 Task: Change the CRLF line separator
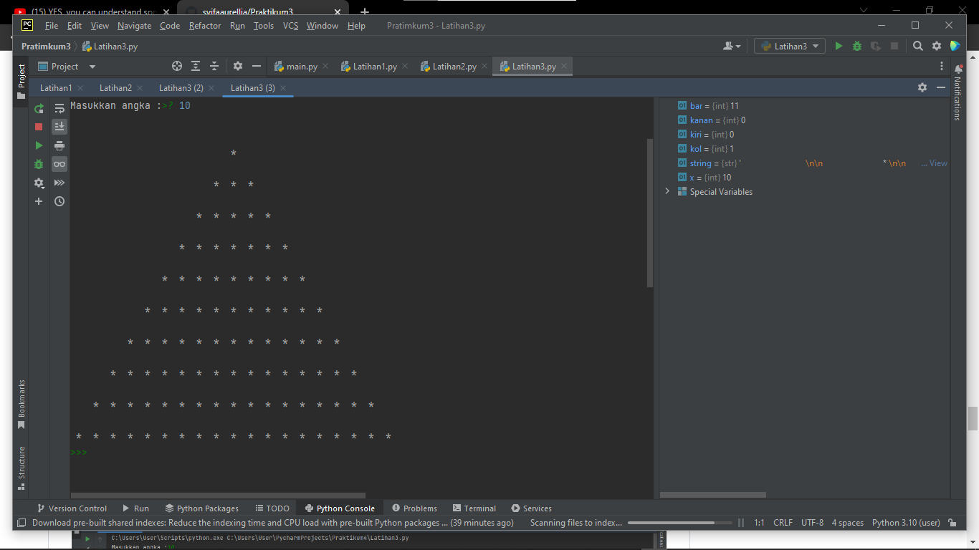pos(783,523)
